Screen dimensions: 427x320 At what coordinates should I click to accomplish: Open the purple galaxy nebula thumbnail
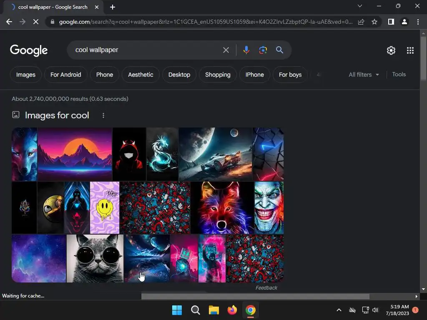[x=39, y=258]
